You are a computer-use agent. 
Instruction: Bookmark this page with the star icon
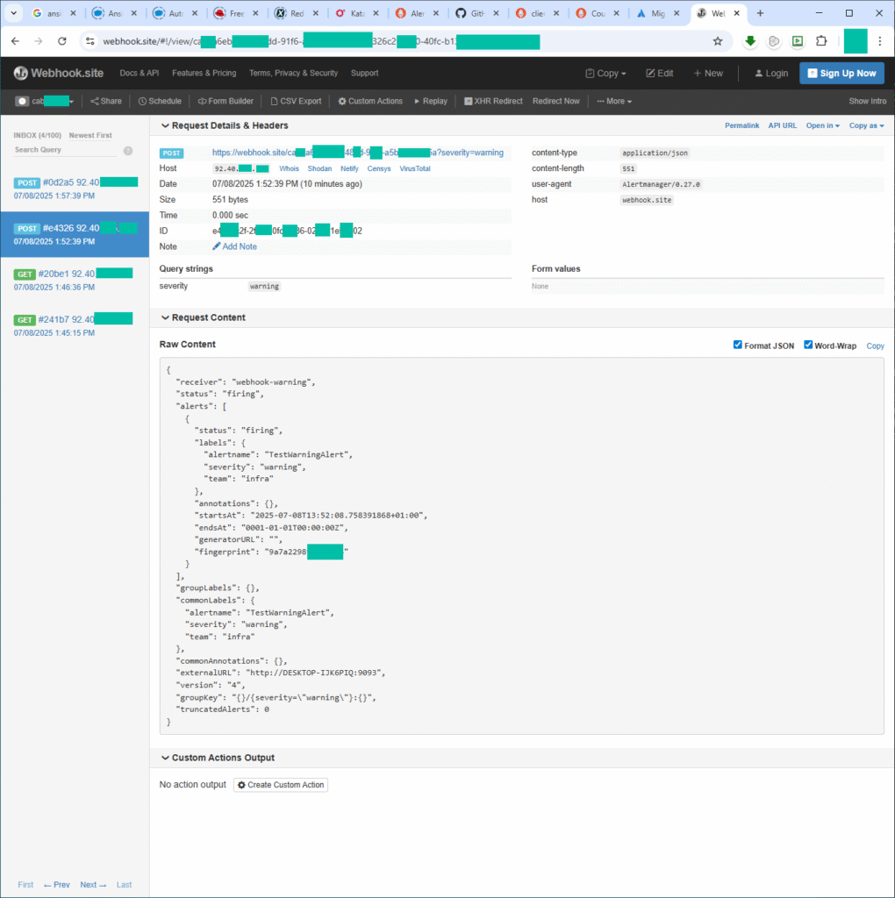pyautogui.click(x=718, y=41)
